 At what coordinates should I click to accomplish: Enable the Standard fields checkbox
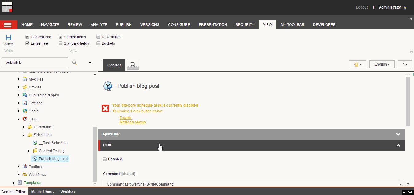coord(61,43)
